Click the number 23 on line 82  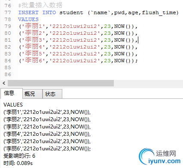tap(107, 47)
